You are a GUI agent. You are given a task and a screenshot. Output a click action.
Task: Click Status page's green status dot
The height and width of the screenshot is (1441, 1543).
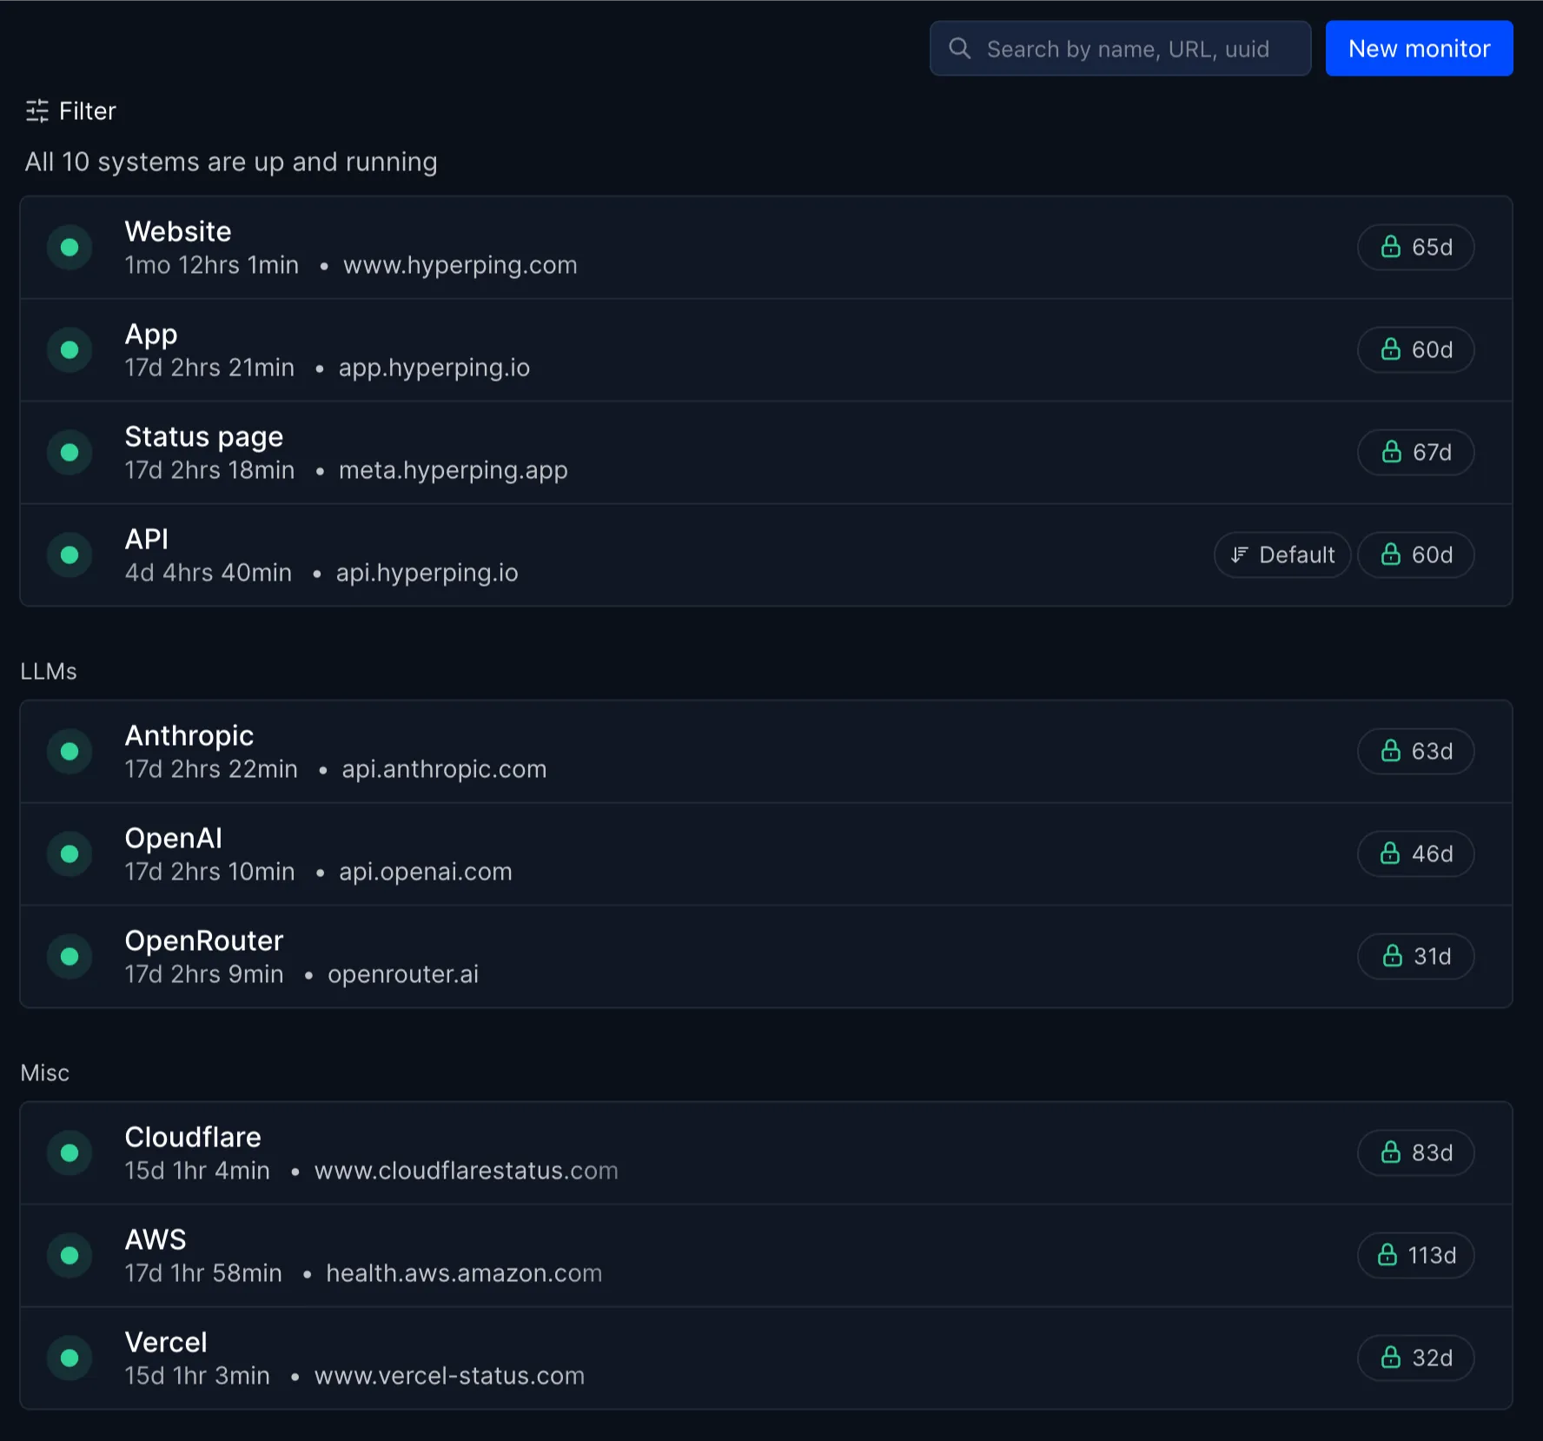click(x=70, y=453)
